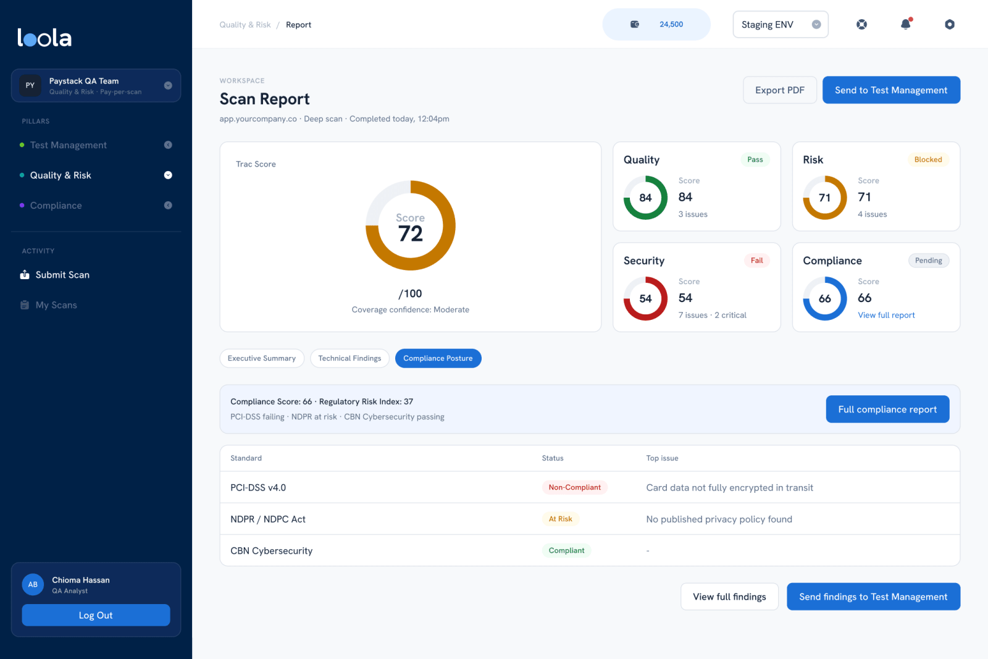The image size is (988, 659).
Task: Expand the Compliance pillar chevron
Action: [168, 206]
